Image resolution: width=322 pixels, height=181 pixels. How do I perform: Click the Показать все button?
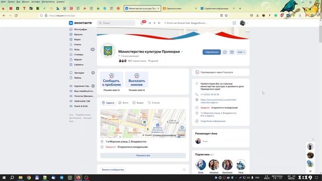(143, 155)
